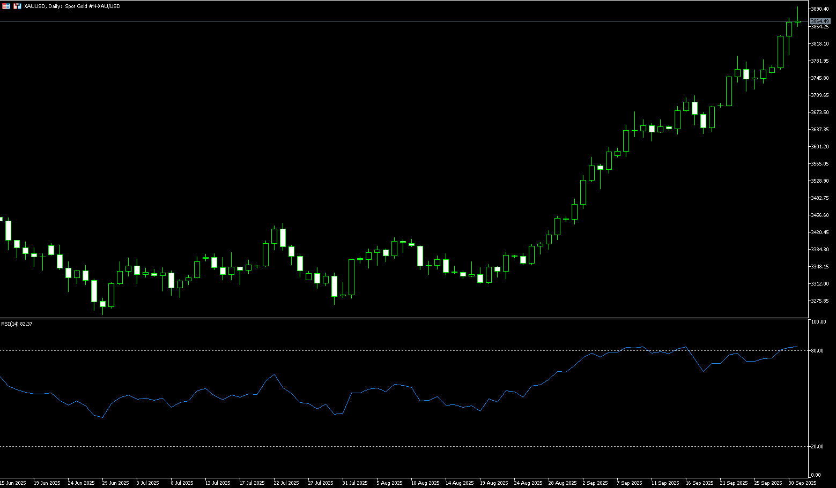Click the RSI(14) 82.37 indicator label
The height and width of the screenshot is (488, 836).
pos(17,324)
